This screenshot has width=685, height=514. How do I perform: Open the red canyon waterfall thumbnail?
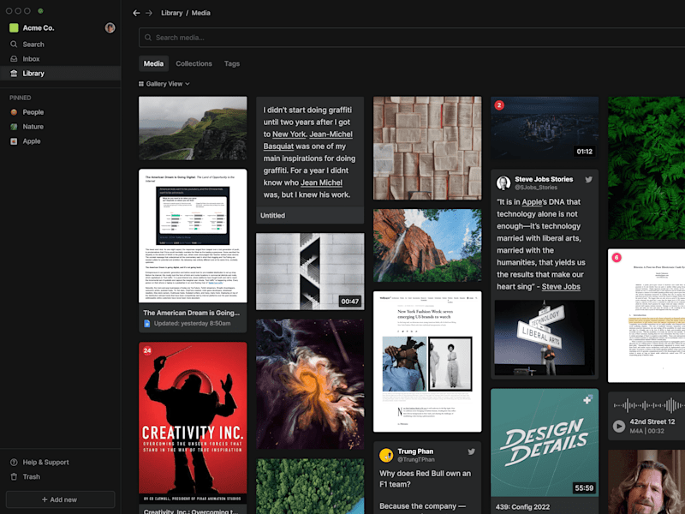pos(427,245)
